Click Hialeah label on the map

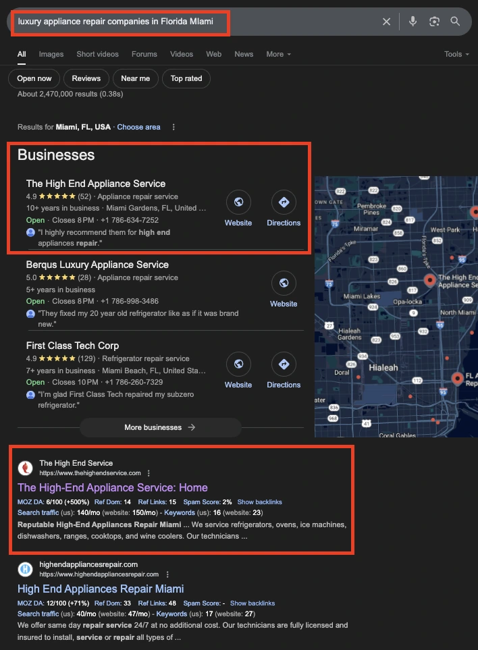(x=383, y=368)
